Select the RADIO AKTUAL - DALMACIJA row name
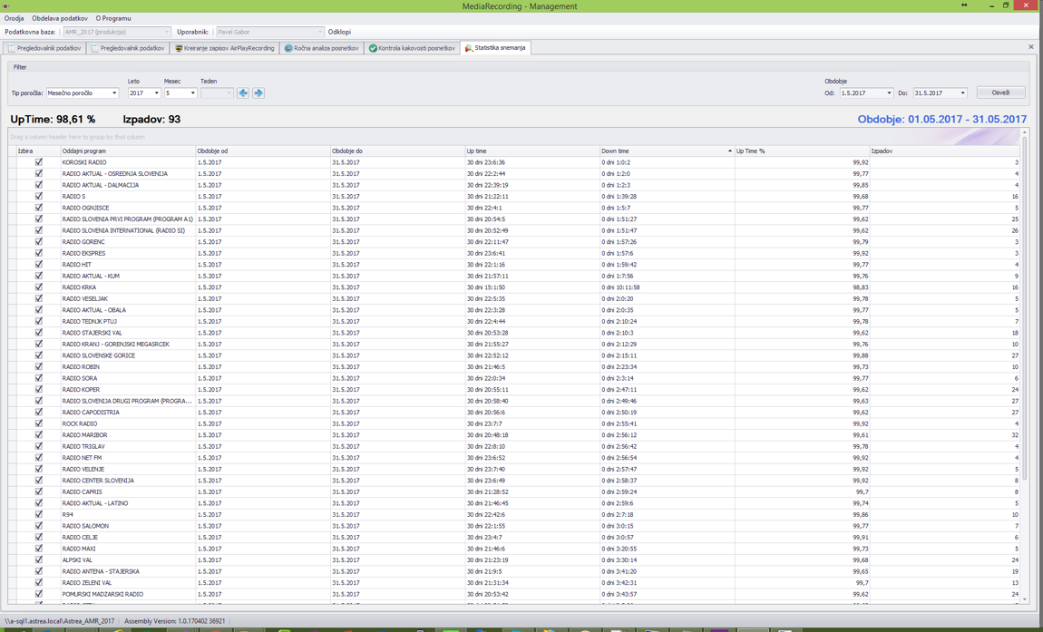 [101, 185]
